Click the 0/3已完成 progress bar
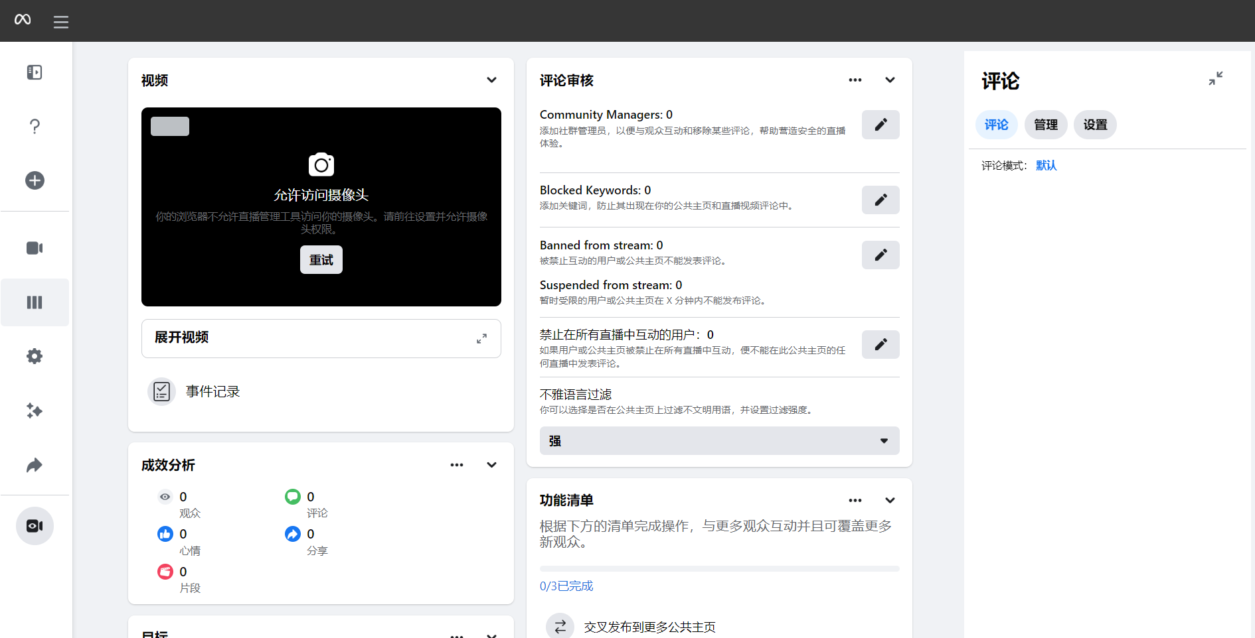 click(566, 586)
